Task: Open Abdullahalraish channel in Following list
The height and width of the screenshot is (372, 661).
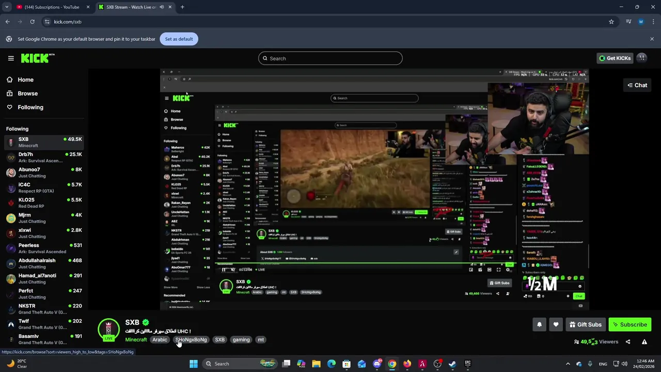Action: [44, 263]
